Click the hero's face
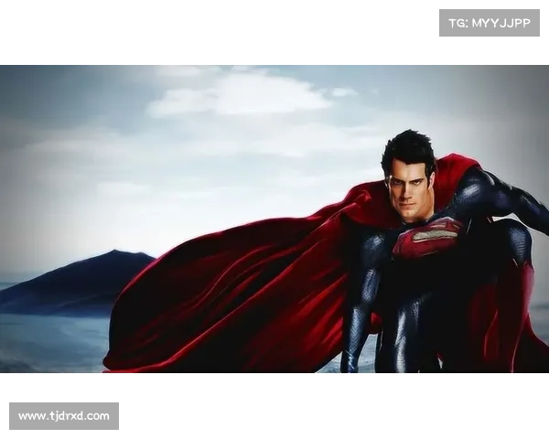This screenshot has width=549, height=439. point(411,187)
